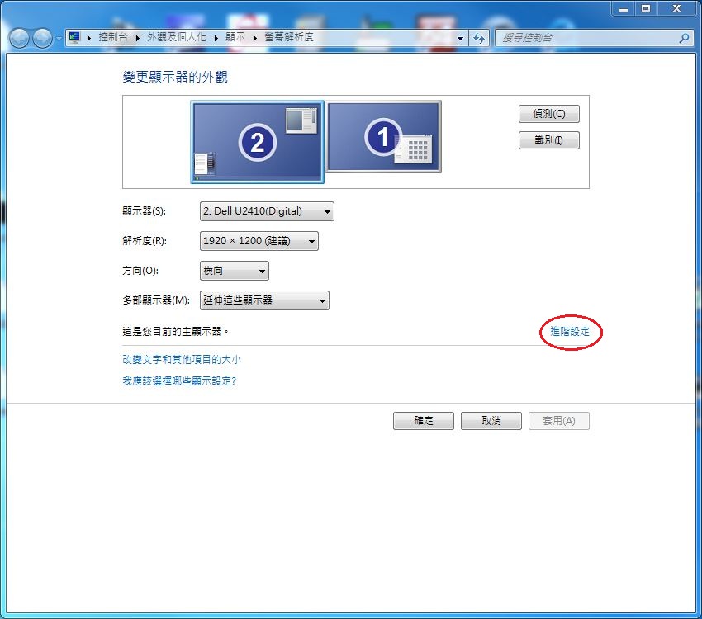Click 螢幕解析度 breadcrumb segment
702x619 pixels.
289,37
